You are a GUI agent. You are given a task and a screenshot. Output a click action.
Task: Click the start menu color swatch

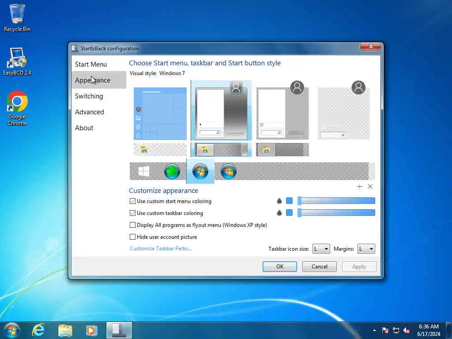pos(289,201)
